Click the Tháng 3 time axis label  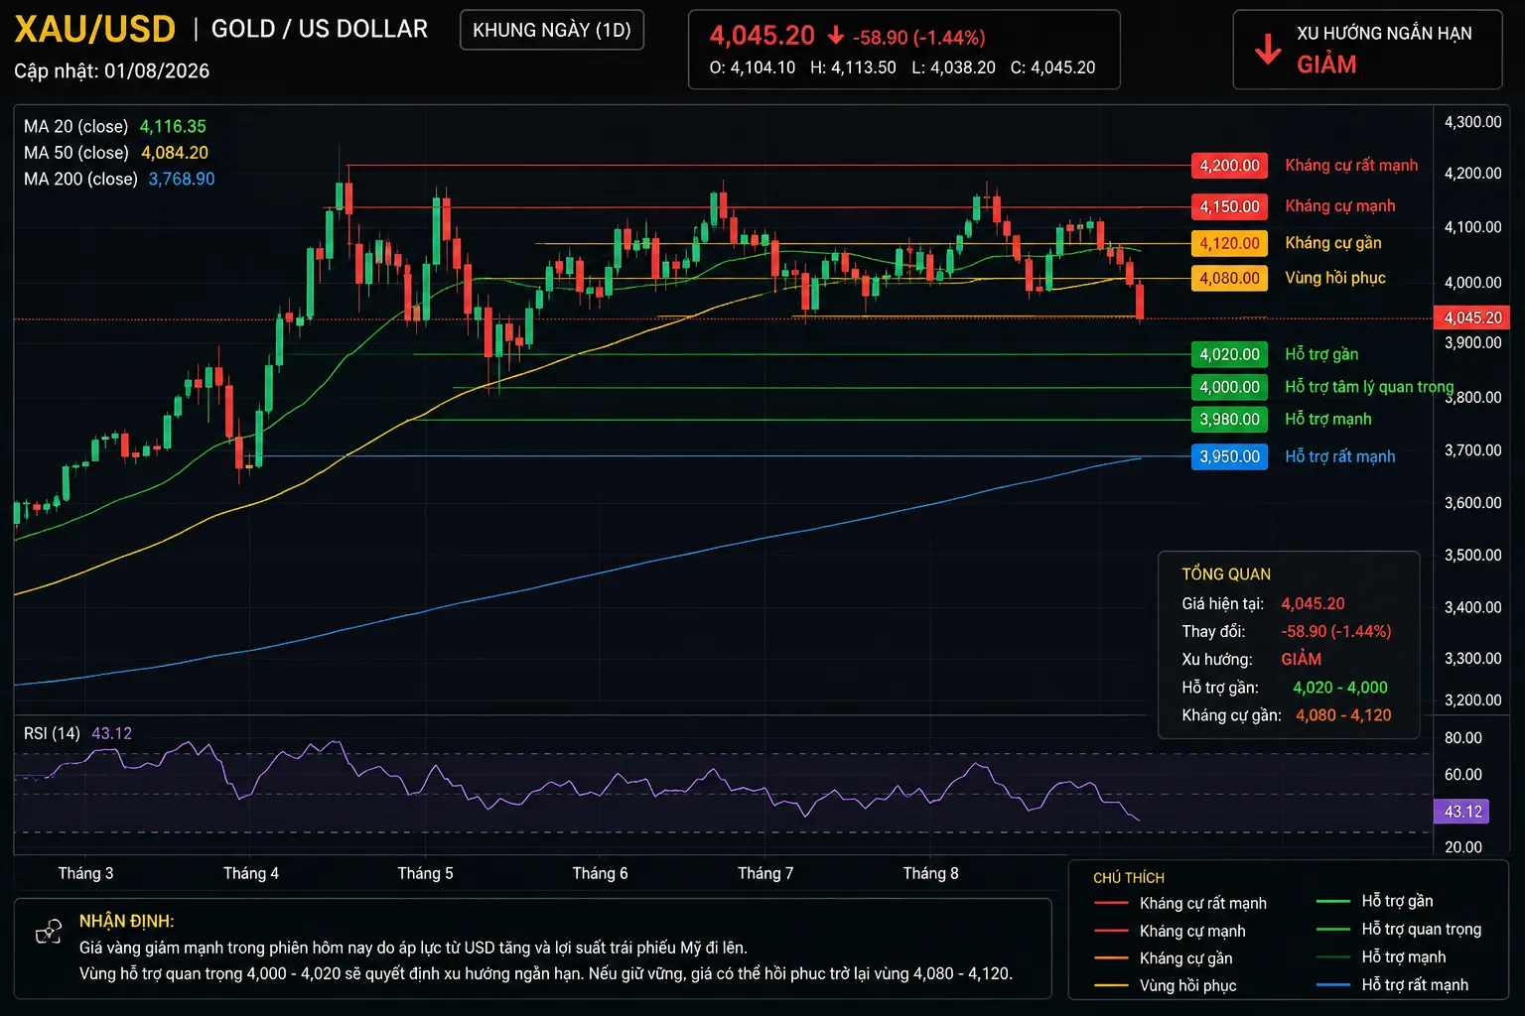[x=85, y=873]
